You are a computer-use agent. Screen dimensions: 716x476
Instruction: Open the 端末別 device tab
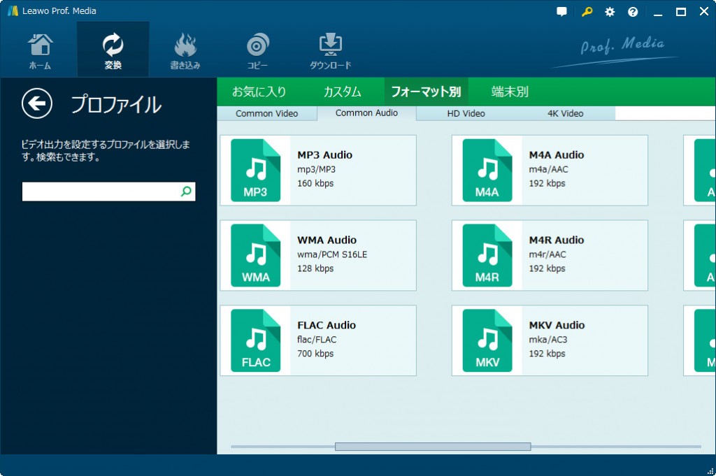coord(510,92)
